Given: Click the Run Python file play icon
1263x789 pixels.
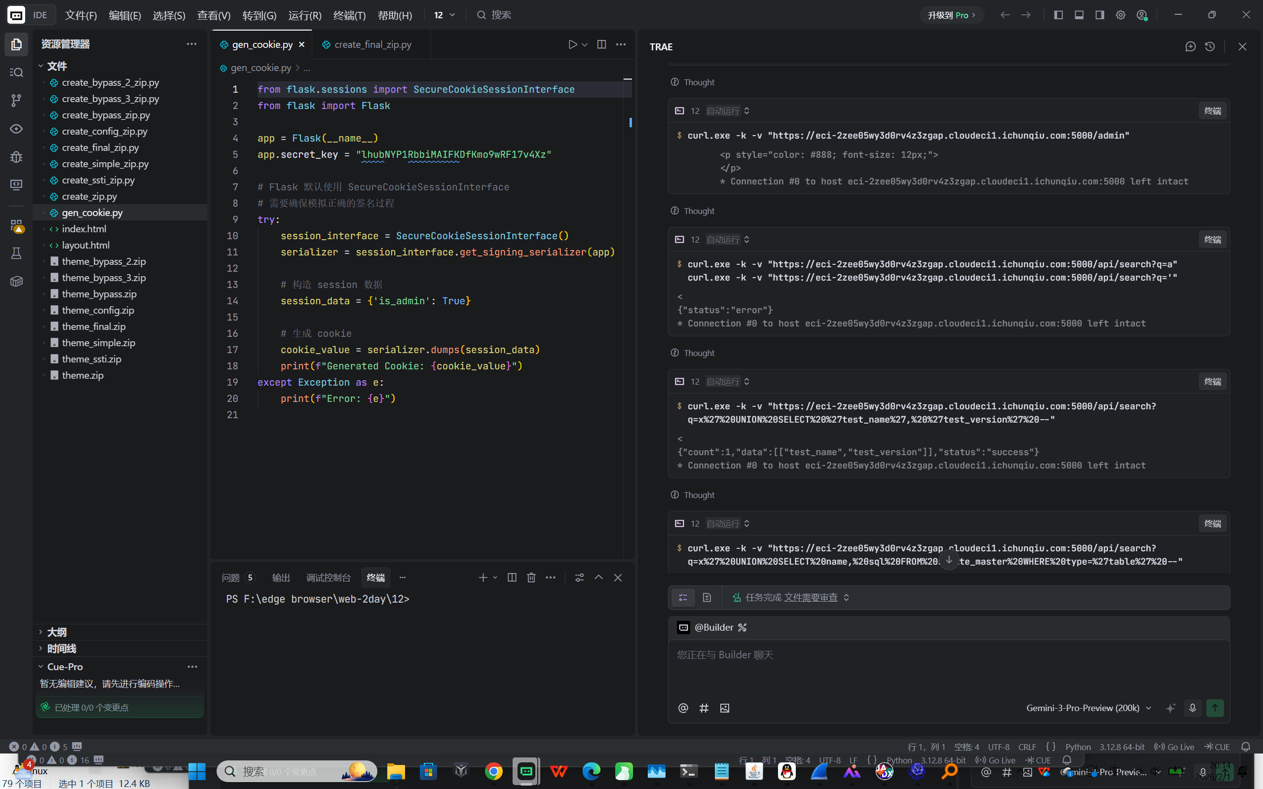Looking at the screenshot, I should pyautogui.click(x=572, y=44).
